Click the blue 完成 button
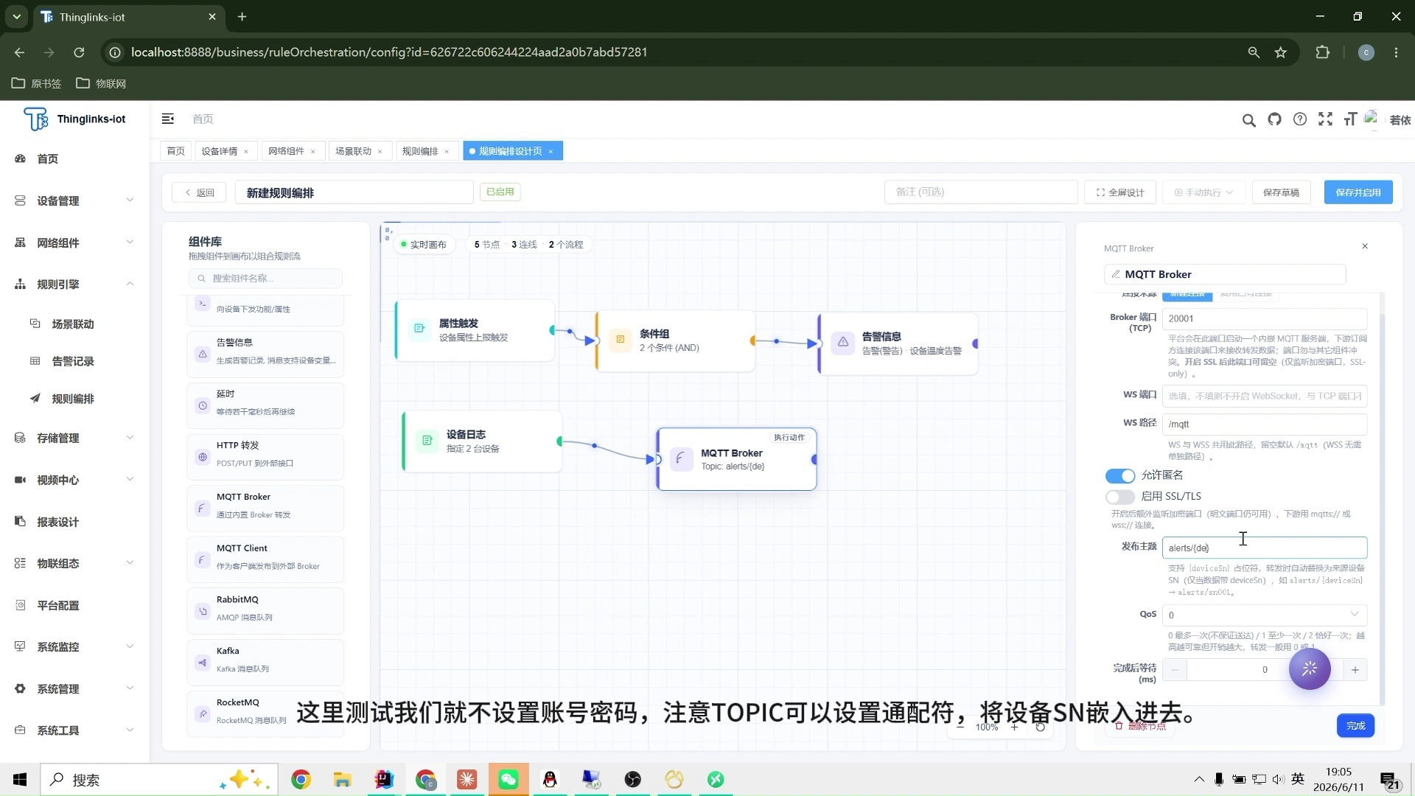The height and width of the screenshot is (796, 1415). click(1355, 726)
